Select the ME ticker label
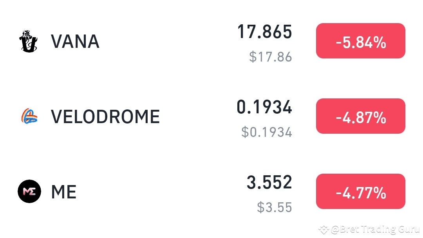 64,192
